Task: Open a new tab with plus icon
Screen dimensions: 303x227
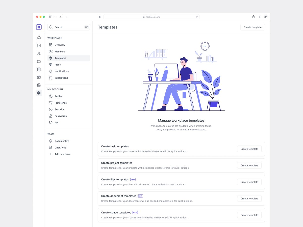Action: pos(260,17)
